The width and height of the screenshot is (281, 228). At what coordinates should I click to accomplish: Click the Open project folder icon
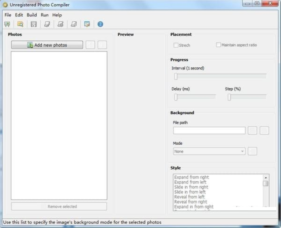20,24
